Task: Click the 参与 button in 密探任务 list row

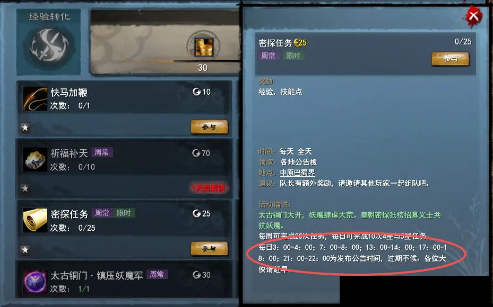Action: pyautogui.click(x=209, y=249)
